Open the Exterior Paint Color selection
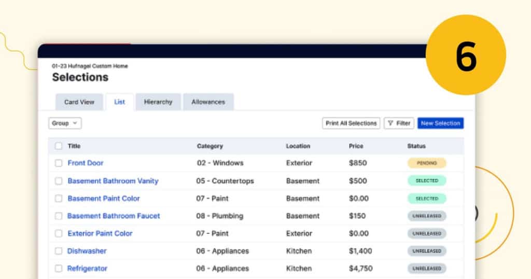The image size is (531, 279). coord(100,233)
